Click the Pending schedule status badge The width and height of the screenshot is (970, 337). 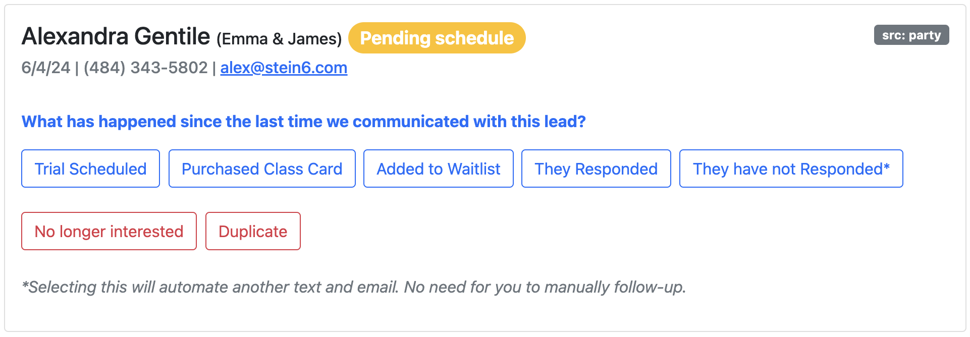click(x=437, y=38)
